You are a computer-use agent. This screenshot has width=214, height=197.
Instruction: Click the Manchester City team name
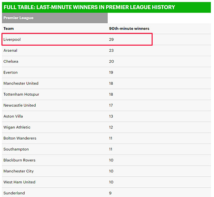pyautogui.click(x=19, y=171)
